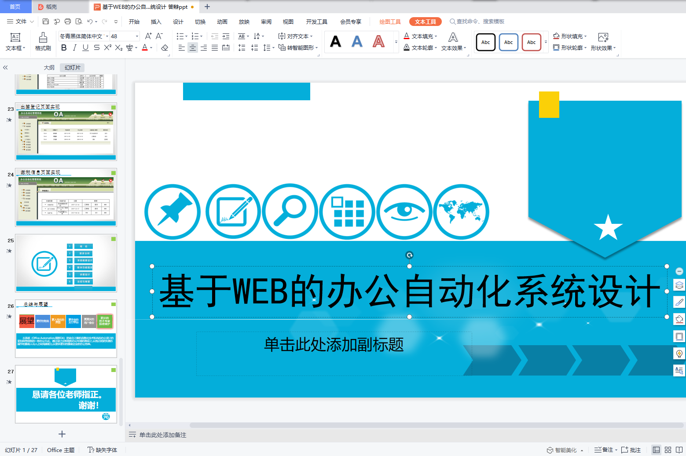Decrease font size with A- icon

click(159, 36)
